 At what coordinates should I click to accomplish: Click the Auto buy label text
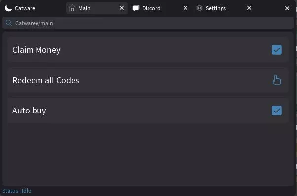click(29, 111)
